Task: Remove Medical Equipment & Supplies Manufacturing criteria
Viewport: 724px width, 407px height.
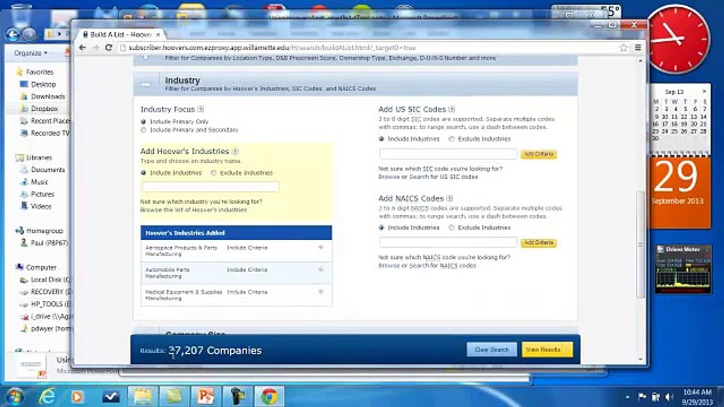Action: [x=321, y=292]
